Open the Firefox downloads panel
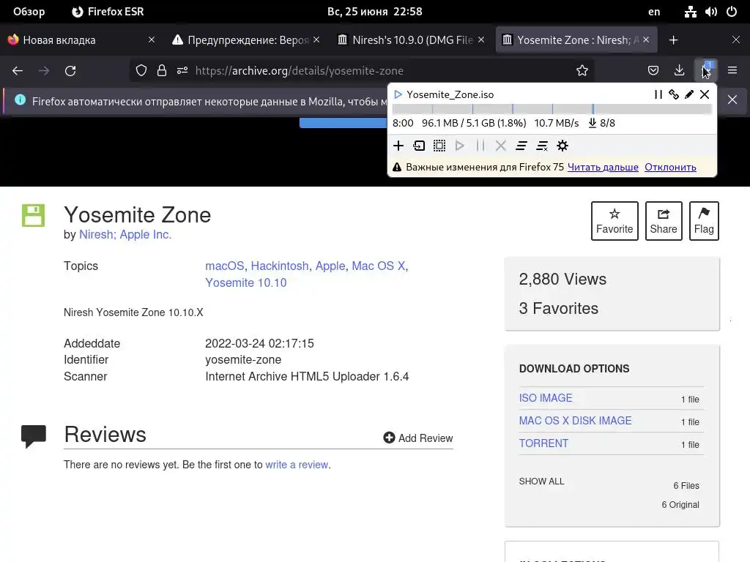 coord(679,71)
